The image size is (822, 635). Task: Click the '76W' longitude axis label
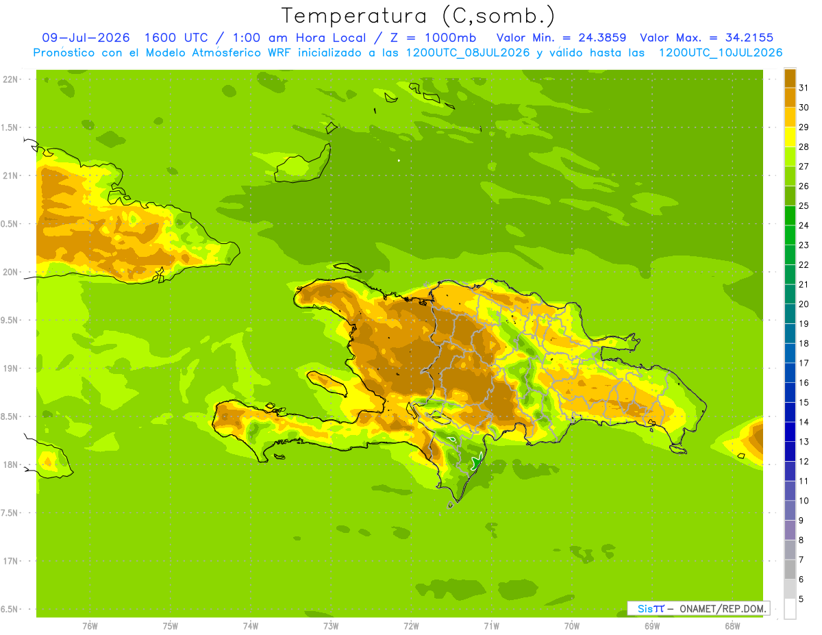(x=90, y=626)
